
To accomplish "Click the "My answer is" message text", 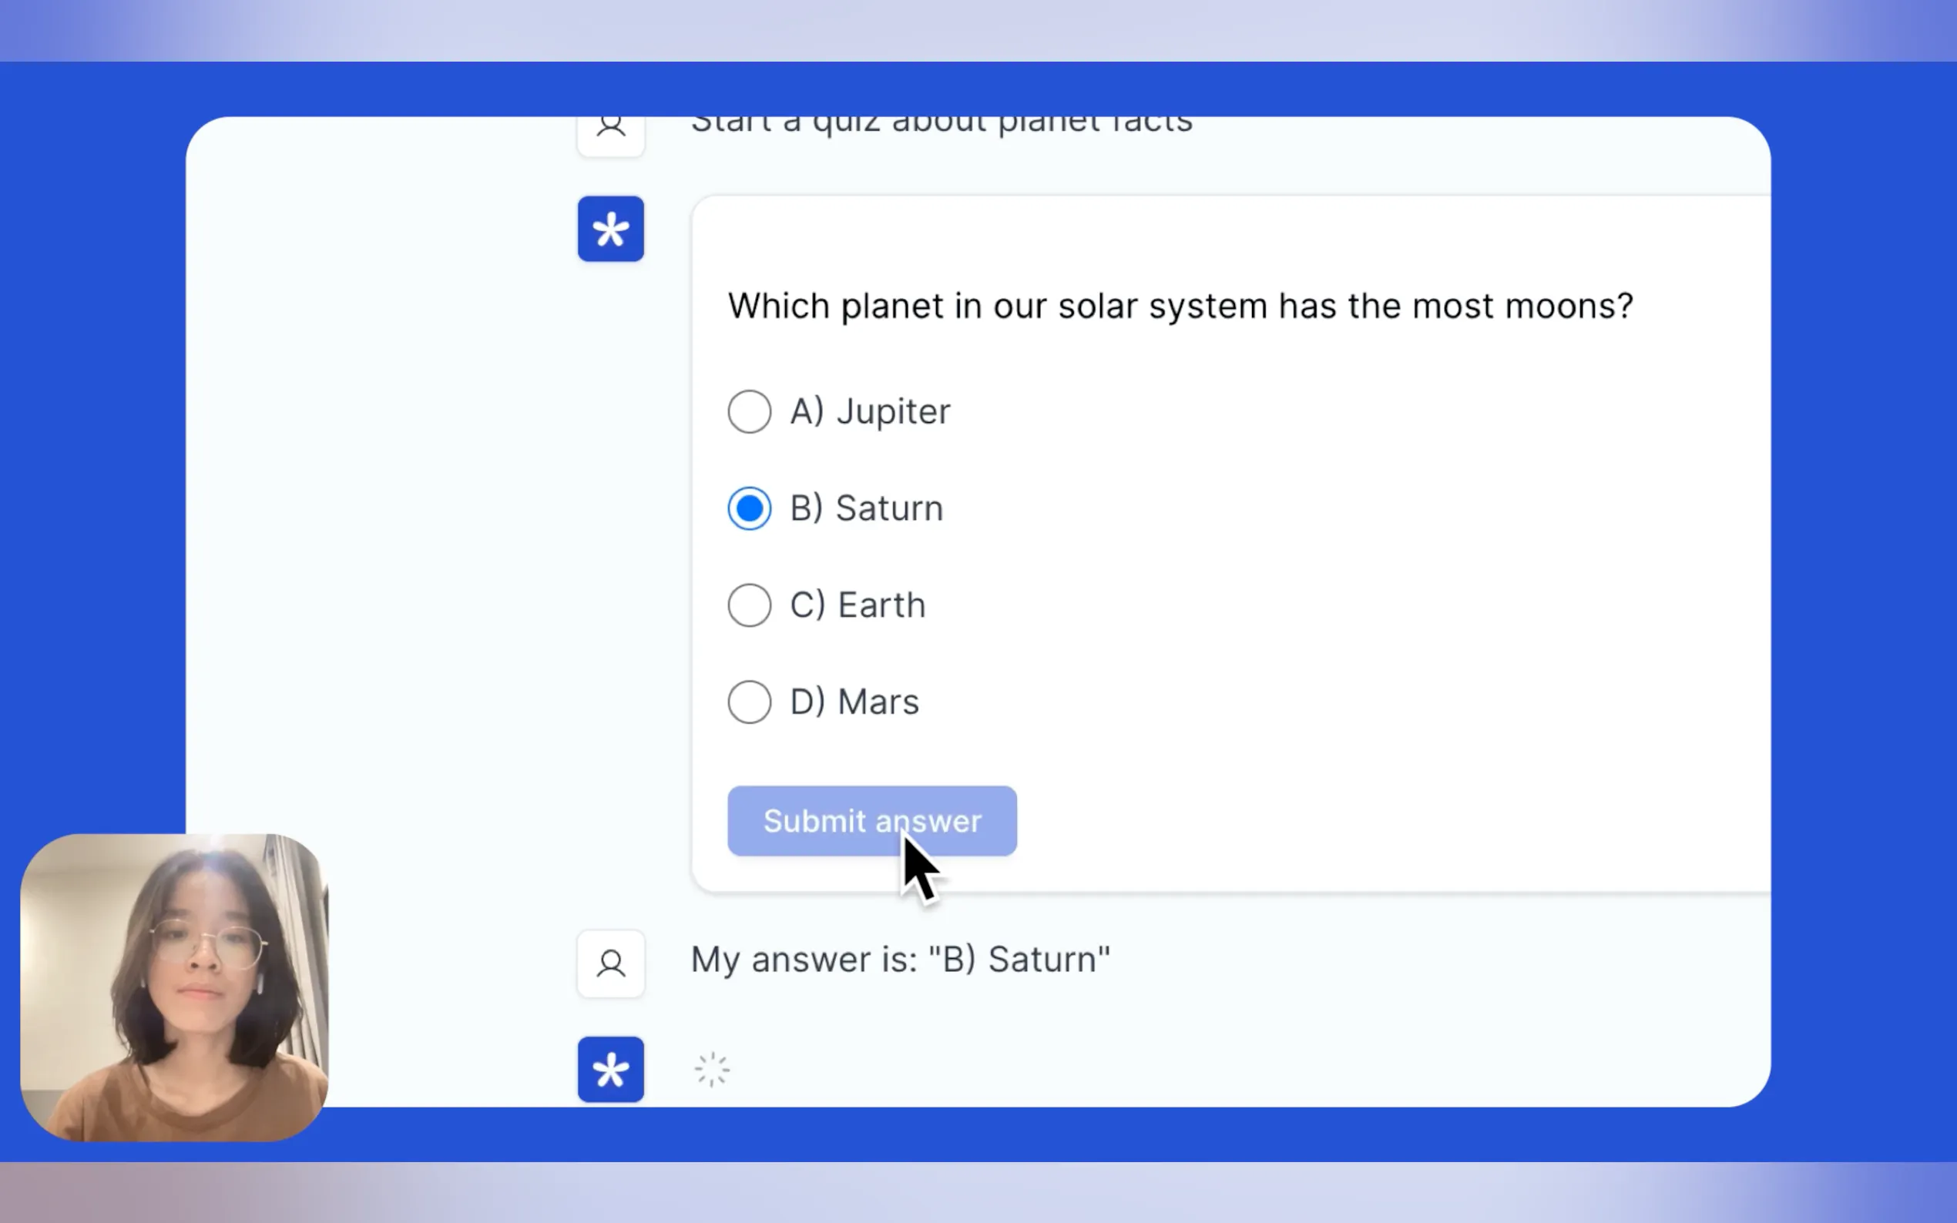I will [x=900, y=960].
